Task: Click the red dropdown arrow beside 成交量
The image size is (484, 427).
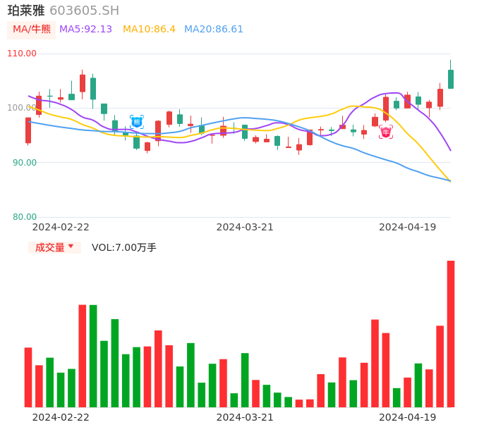Action: click(x=71, y=247)
